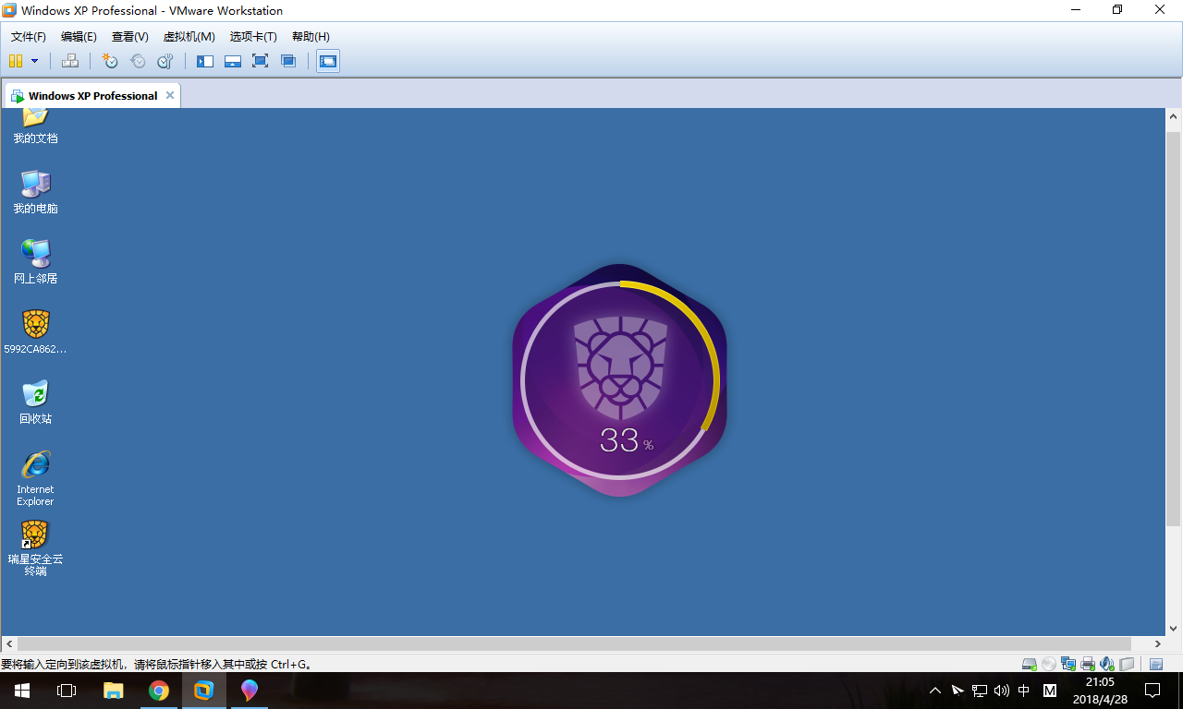The image size is (1183, 709).
Task: Show hidden system tray icons
Action: point(935,691)
